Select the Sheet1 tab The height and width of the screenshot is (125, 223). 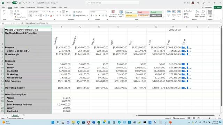click(15, 115)
